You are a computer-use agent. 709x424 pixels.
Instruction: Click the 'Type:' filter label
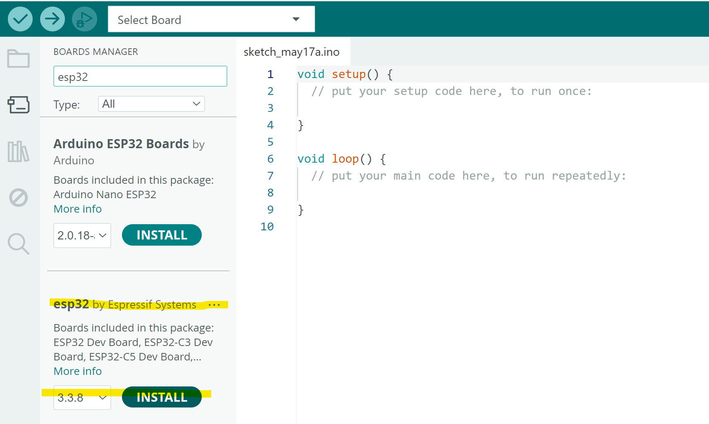tap(67, 105)
